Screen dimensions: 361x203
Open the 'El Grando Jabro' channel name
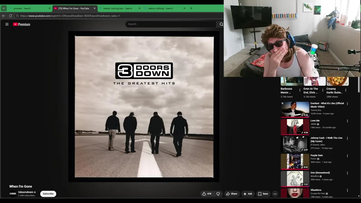318,145
